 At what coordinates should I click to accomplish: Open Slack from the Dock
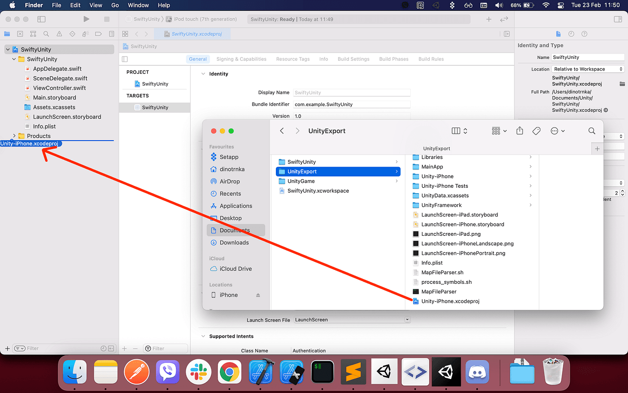[199, 371]
